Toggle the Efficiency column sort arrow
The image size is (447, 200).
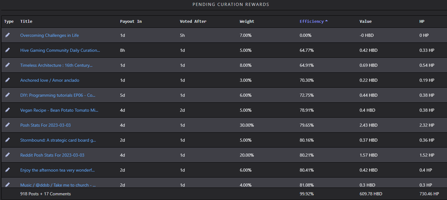pos(326,21)
